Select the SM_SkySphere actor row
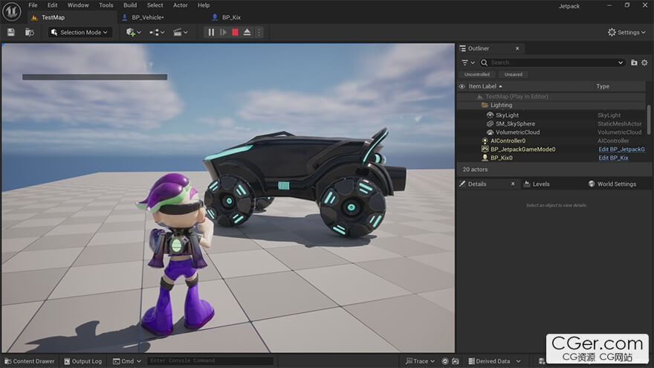Image resolution: width=654 pixels, height=368 pixels. (x=551, y=124)
